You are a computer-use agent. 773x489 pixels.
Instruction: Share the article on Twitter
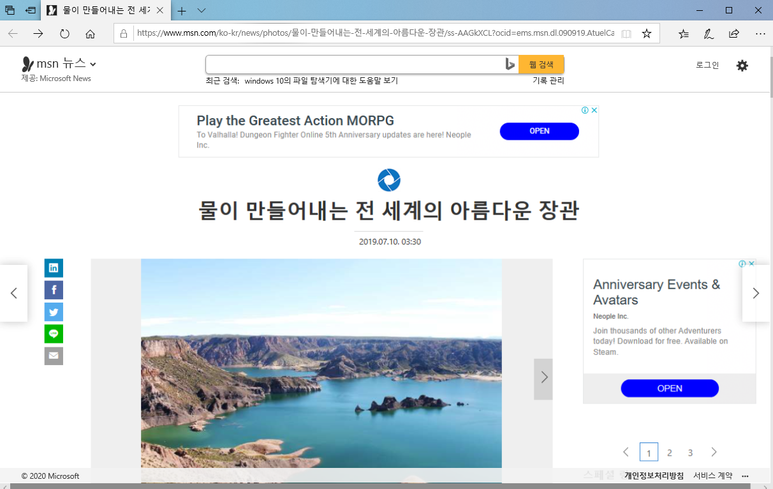(54, 312)
